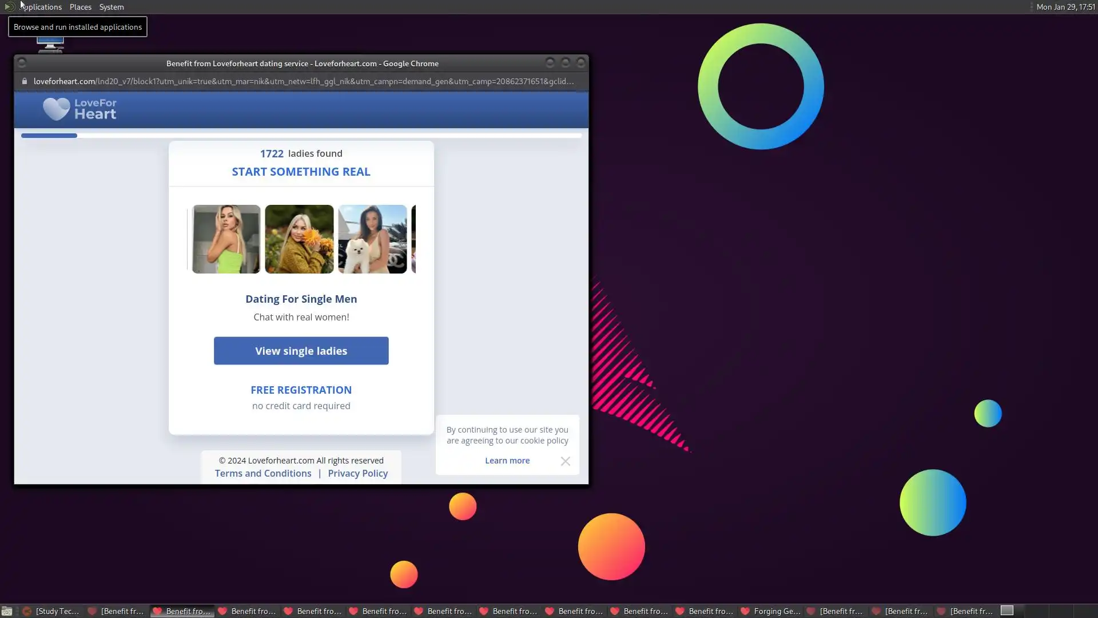This screenshot has width=1098, height=618.
Task: Open the Computer desktop icon
Action: [50, 45]
